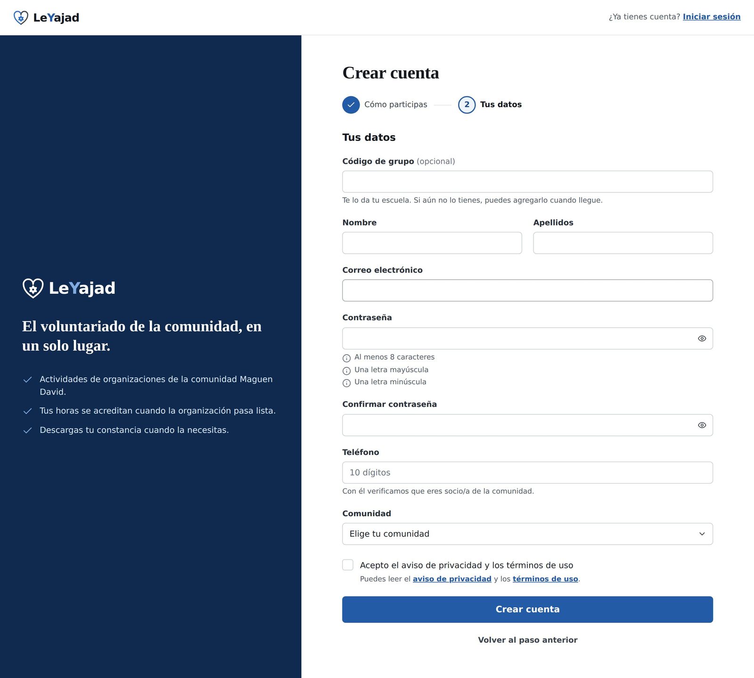
Task: Click 'Tus horas se acreditan' bullet text
Action: (x=158, y=411)
